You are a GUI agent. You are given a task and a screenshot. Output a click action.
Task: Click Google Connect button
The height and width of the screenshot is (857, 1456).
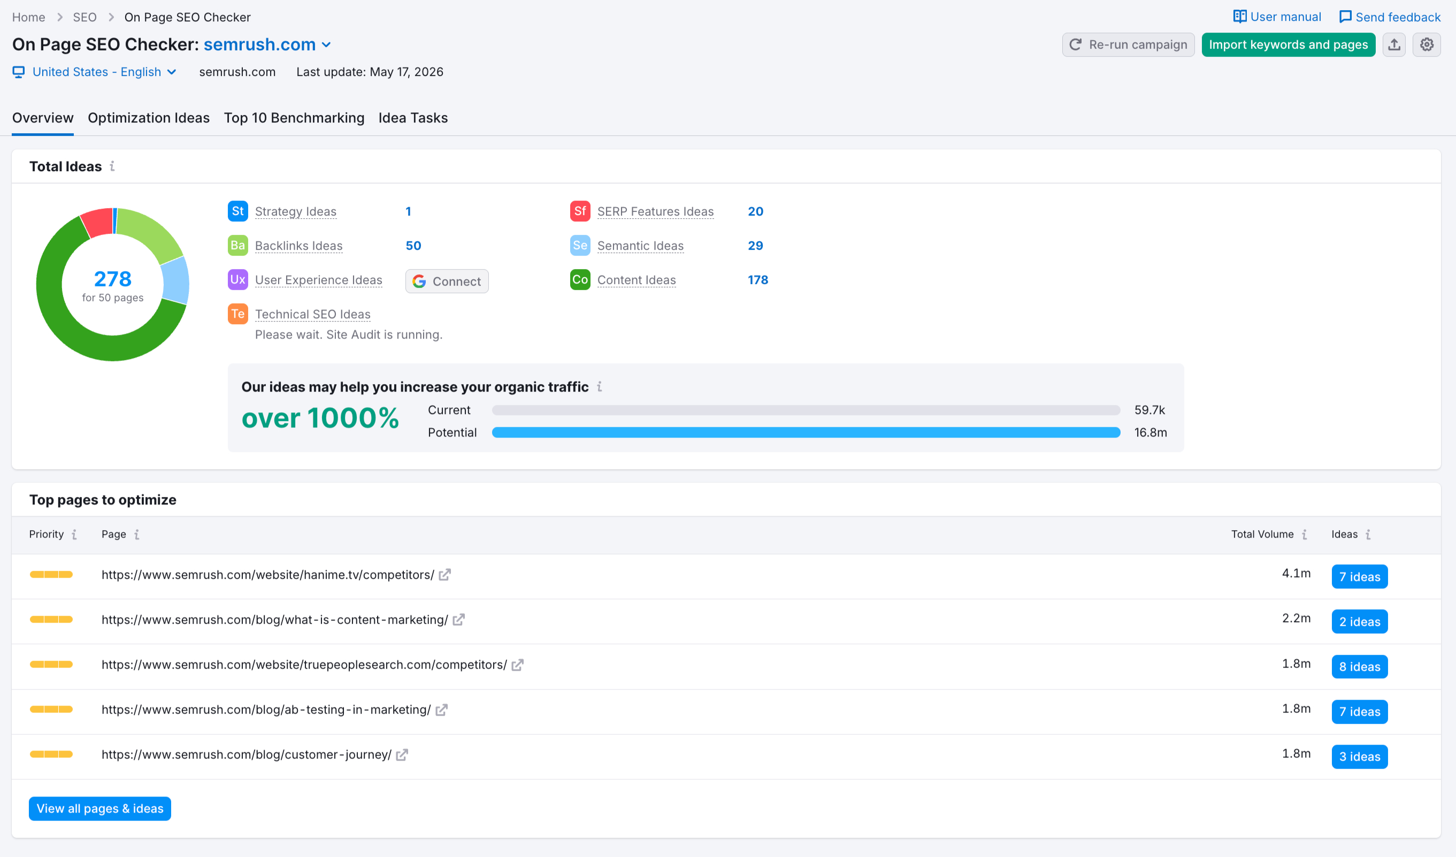pyautogui.click(x=447, y=281)
